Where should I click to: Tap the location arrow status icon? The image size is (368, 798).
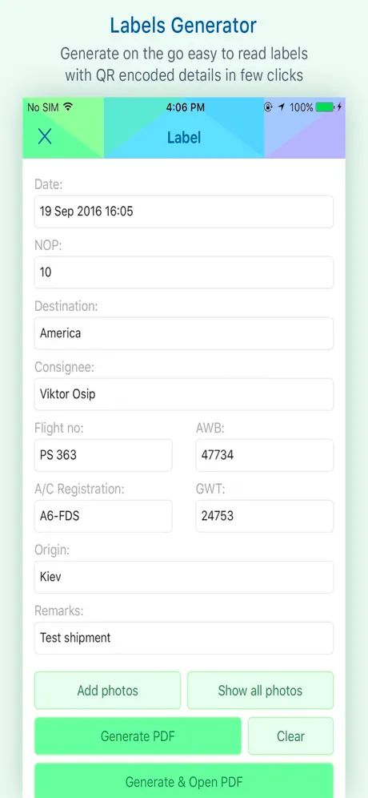coord(281,107)
